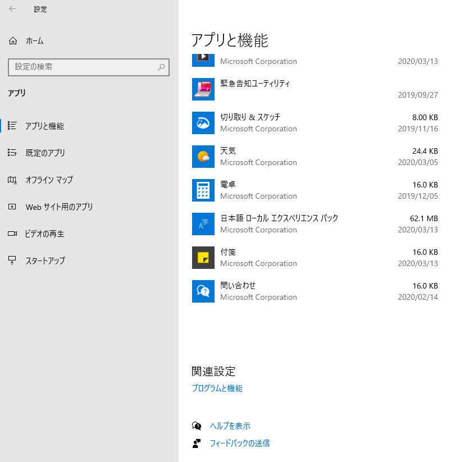Image resolution: width=451 pixels, height=462 pixels.
Task: Select the 緊急告知ユーティリティ app name
Action: click(x=256, y=84)
